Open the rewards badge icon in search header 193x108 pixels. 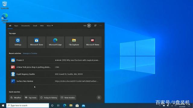coord(89,25)
